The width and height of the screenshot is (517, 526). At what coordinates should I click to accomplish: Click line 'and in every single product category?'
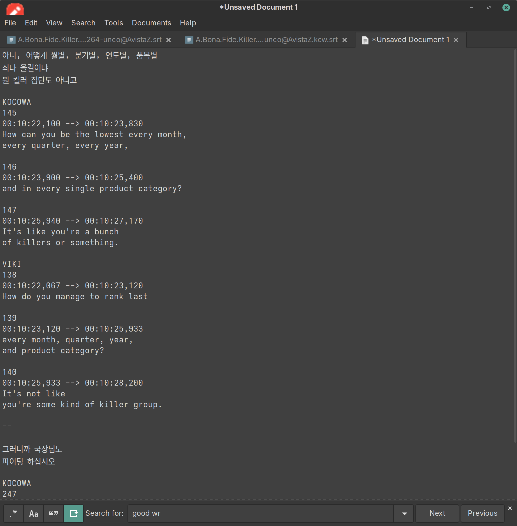[92, 189]
